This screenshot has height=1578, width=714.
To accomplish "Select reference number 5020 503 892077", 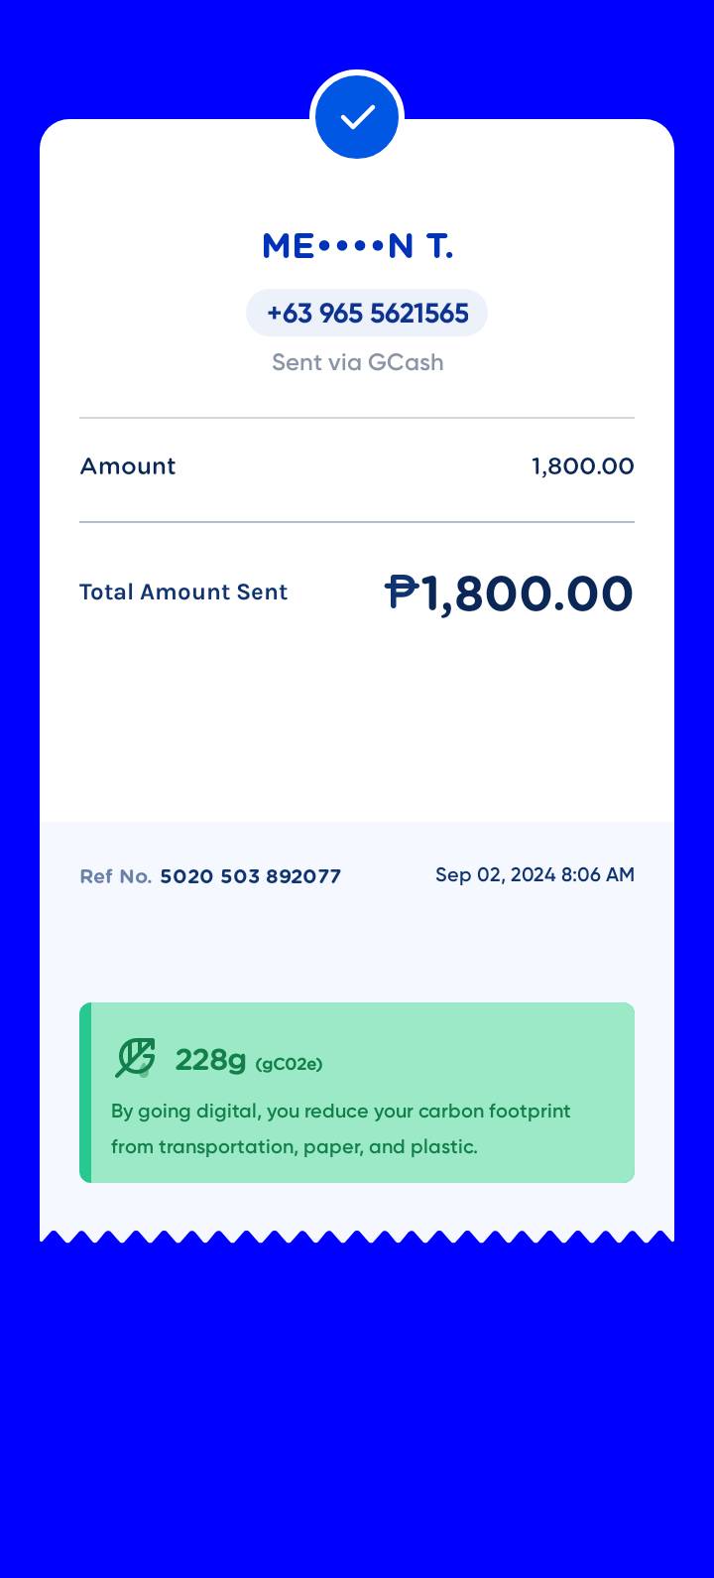I will [x=250, y=876].
